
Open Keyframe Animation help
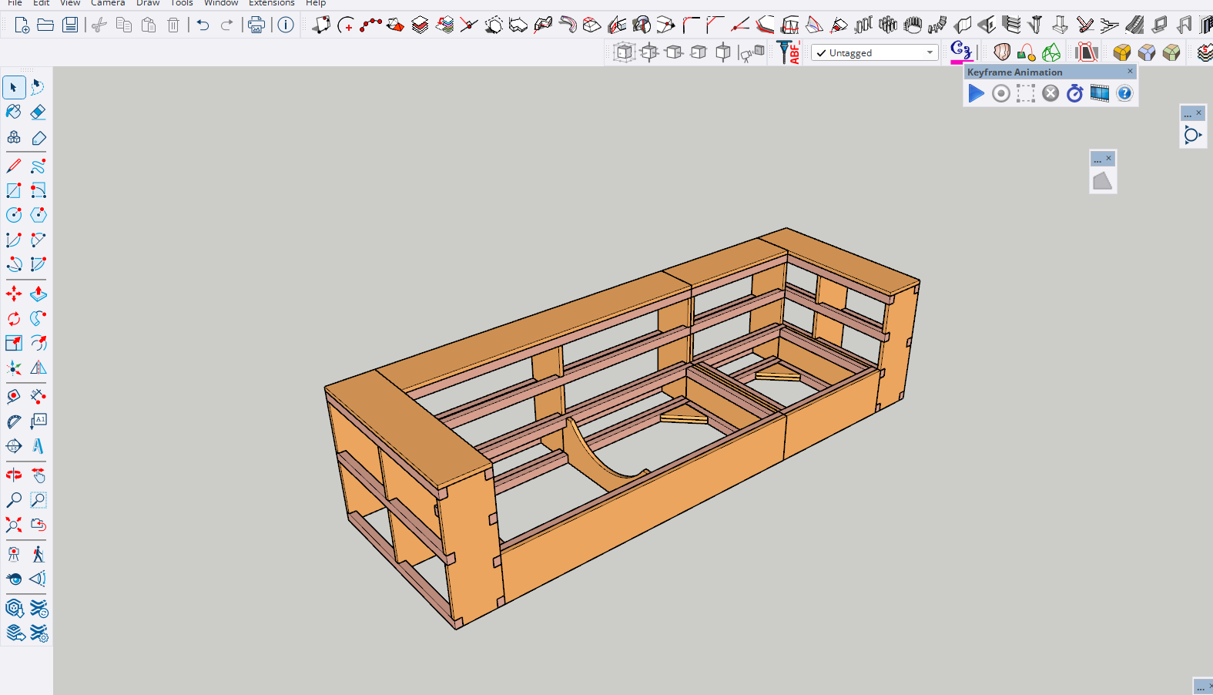pyautogui.click(x=1124, y=93)
